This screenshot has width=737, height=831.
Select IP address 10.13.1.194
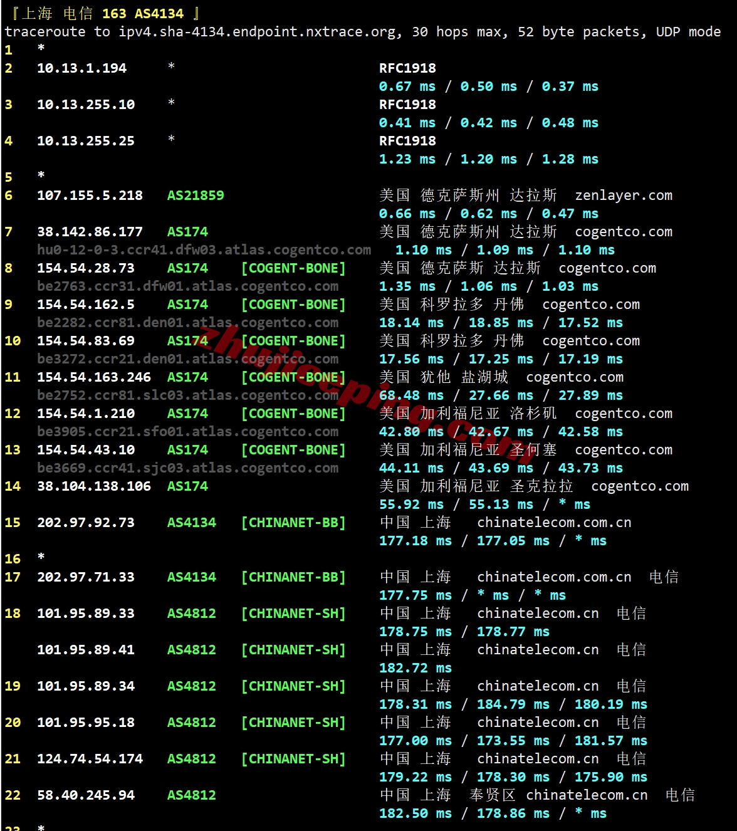[x=81, y=68]
